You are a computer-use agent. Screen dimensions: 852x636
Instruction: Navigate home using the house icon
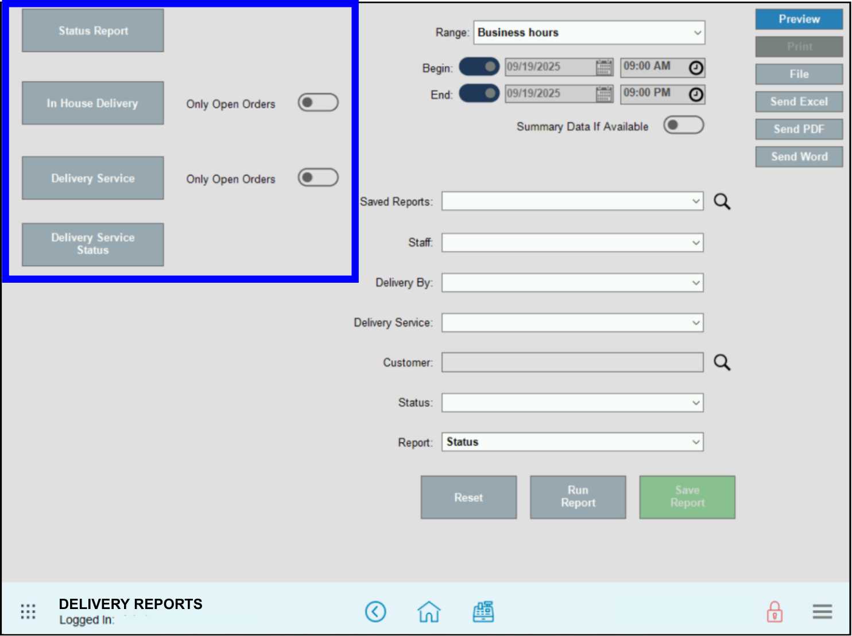tap(429, 611)
